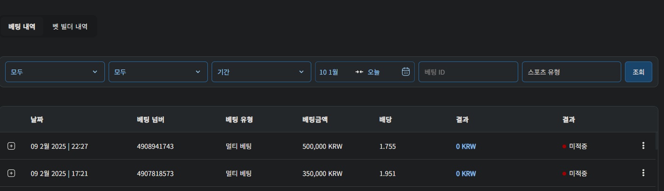This screenshot has height=191, width=664.
Task: Open three-dot menu for bet 4907818573
Action: pos(643,173)
